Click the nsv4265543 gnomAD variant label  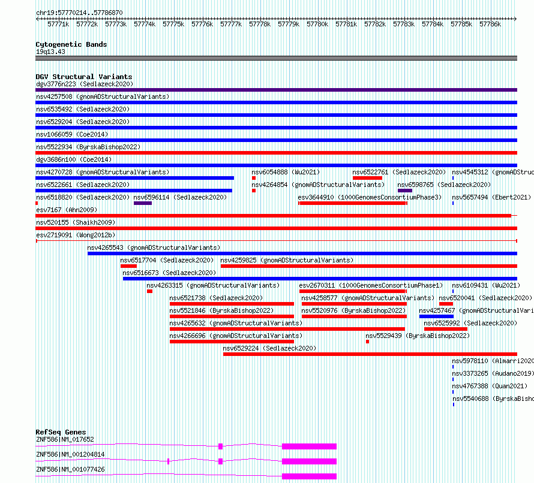point(154,247)
